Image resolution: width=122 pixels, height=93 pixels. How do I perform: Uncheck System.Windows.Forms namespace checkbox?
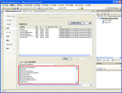coord(20,80)
